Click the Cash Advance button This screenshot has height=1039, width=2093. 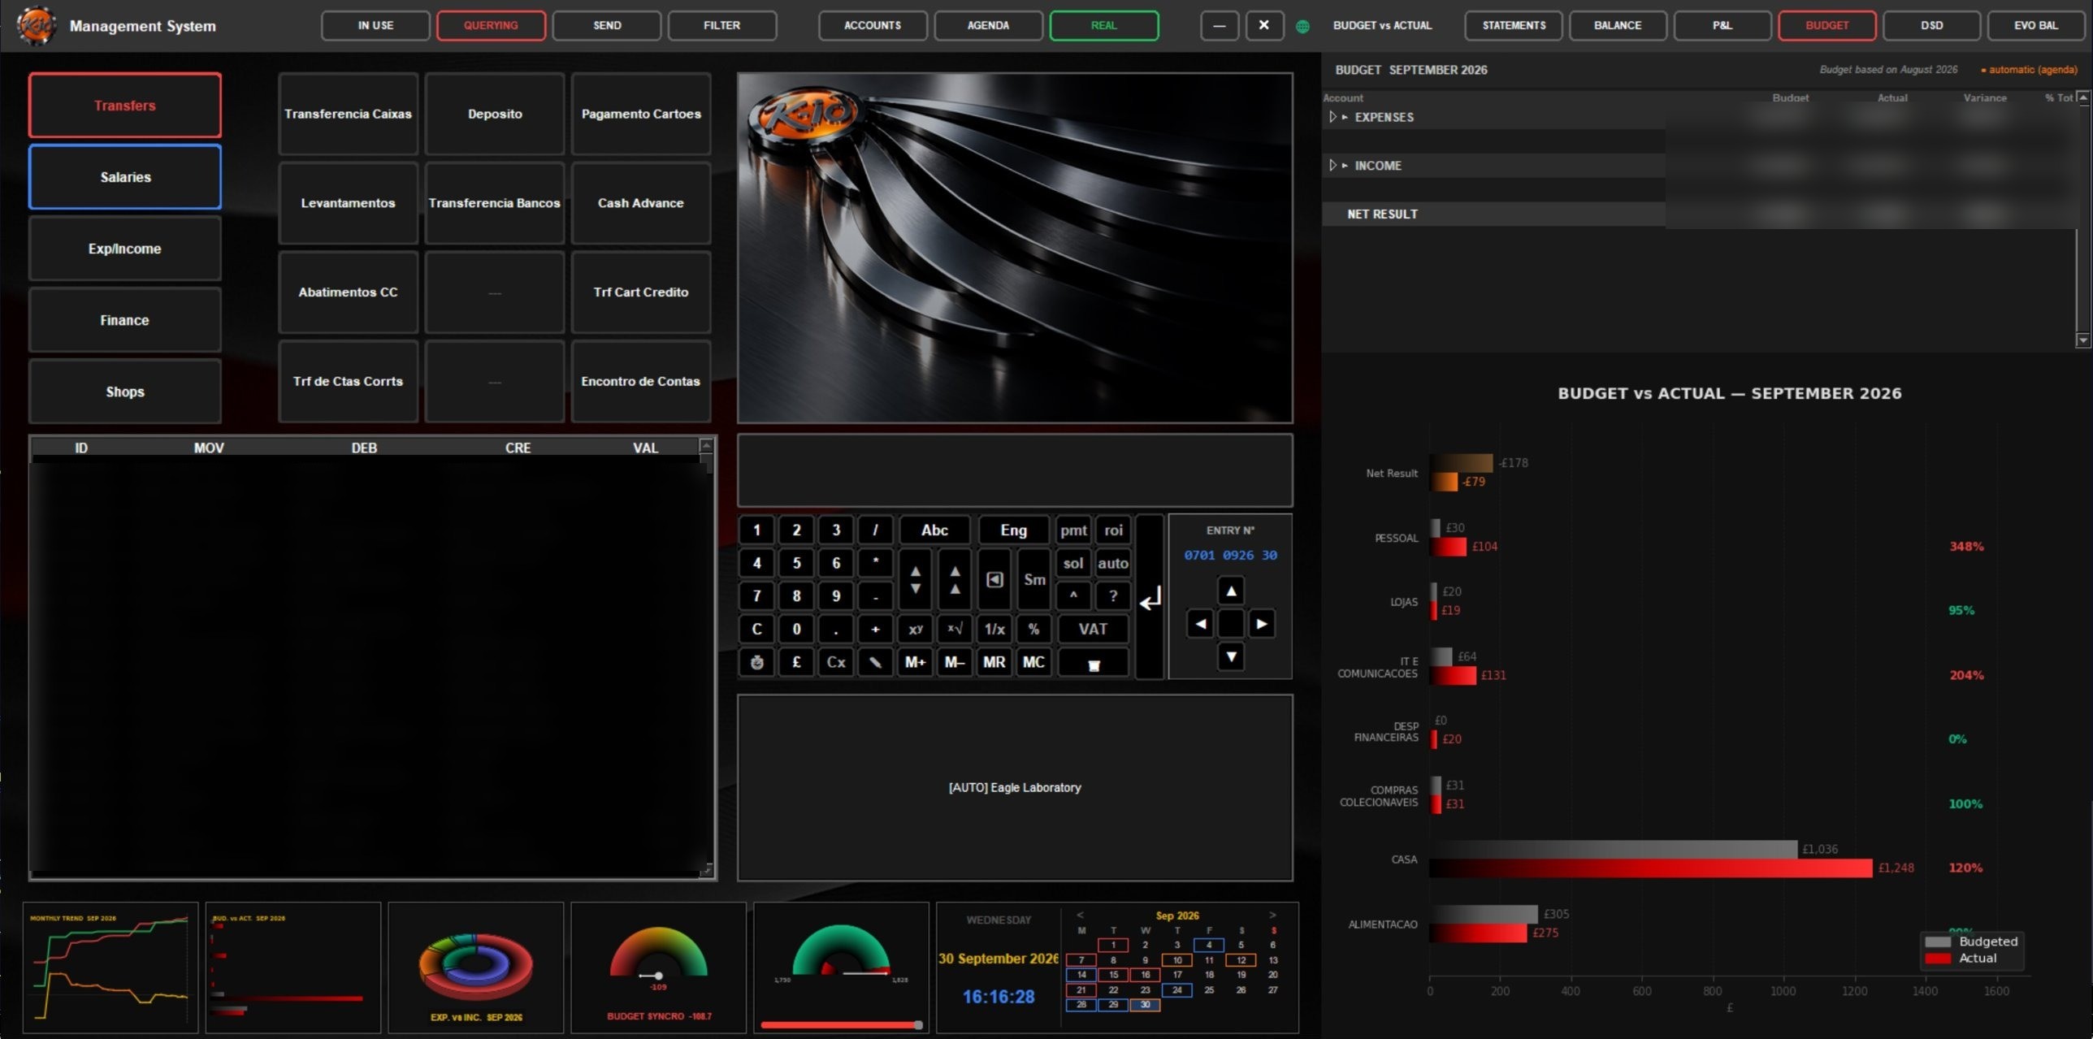tap(641, 203)
